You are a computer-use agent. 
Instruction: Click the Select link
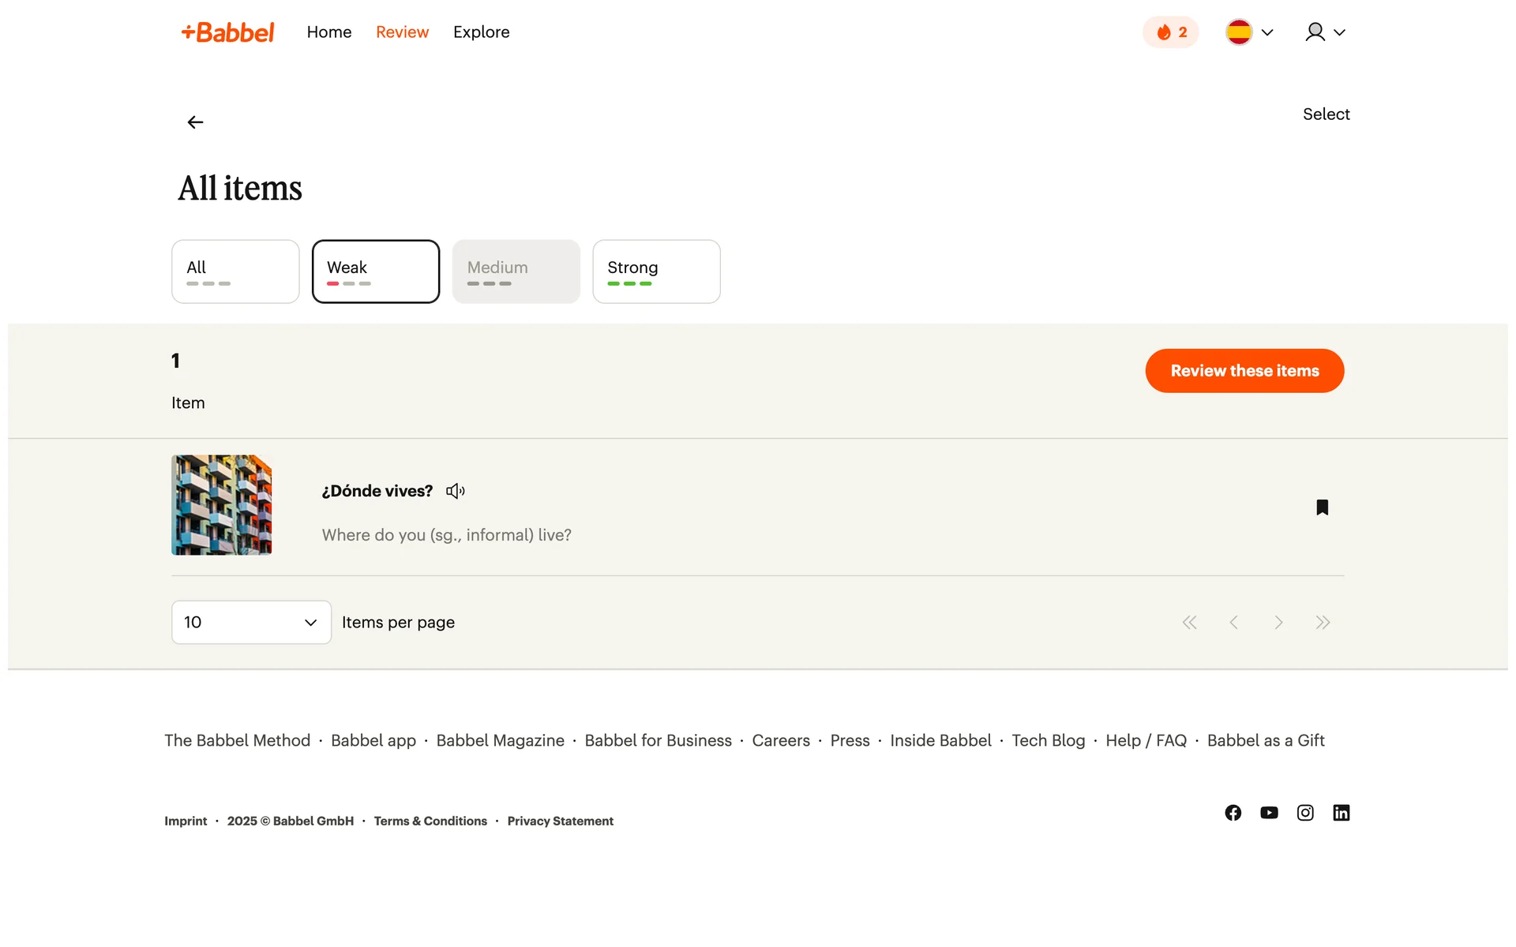point(1326,114)
